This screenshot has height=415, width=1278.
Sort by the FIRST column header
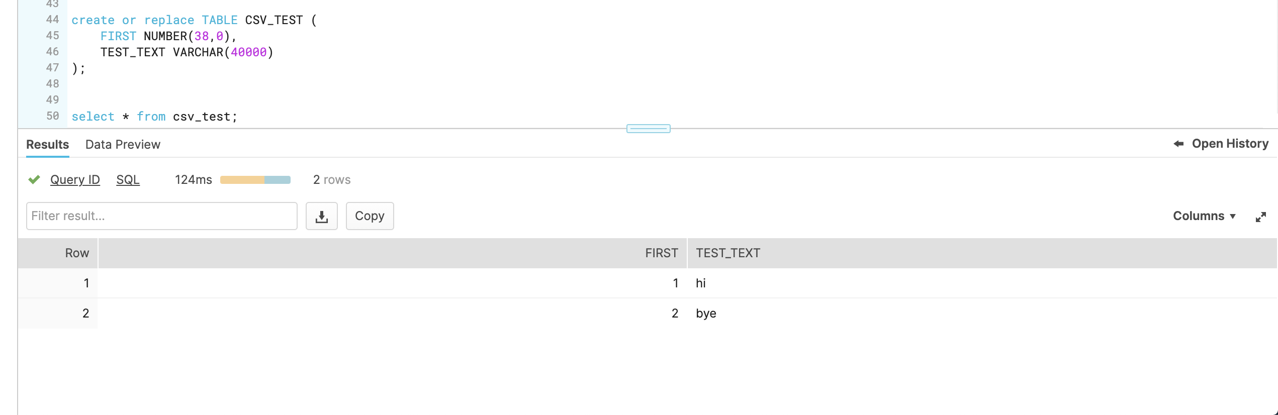[x=661, y=253]
